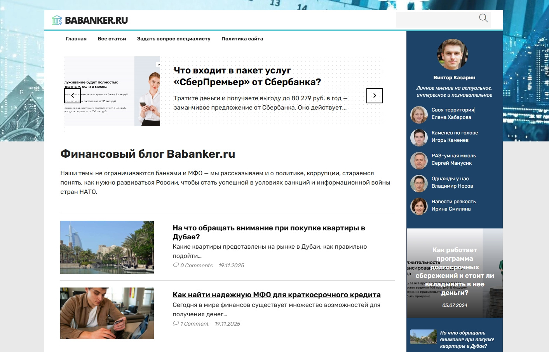This screenshot has width=549, height=352.
Task: Open Все статьи menu item
Action: [112, 39]
